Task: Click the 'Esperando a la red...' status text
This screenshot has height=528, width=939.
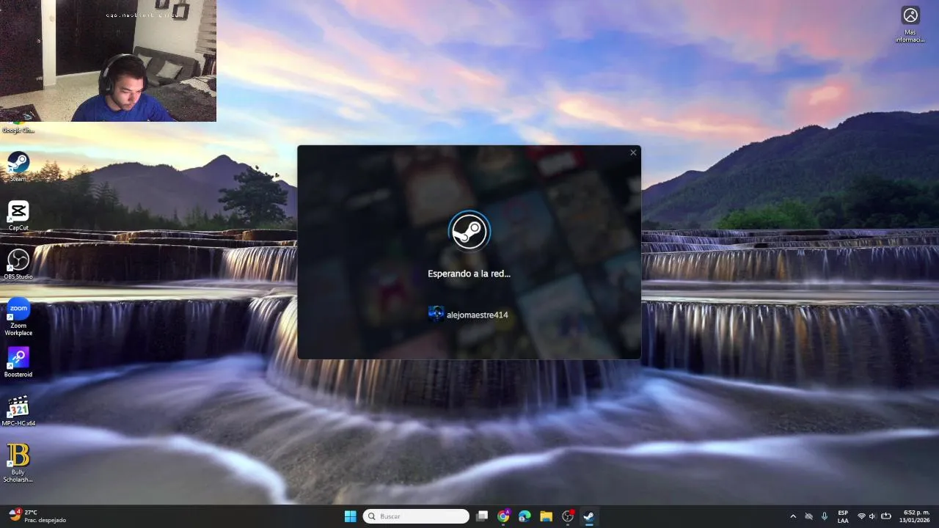Action: click(469, 274)
